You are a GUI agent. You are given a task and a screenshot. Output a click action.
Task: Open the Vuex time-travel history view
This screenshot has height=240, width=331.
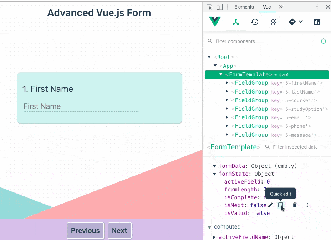(255, 22)
